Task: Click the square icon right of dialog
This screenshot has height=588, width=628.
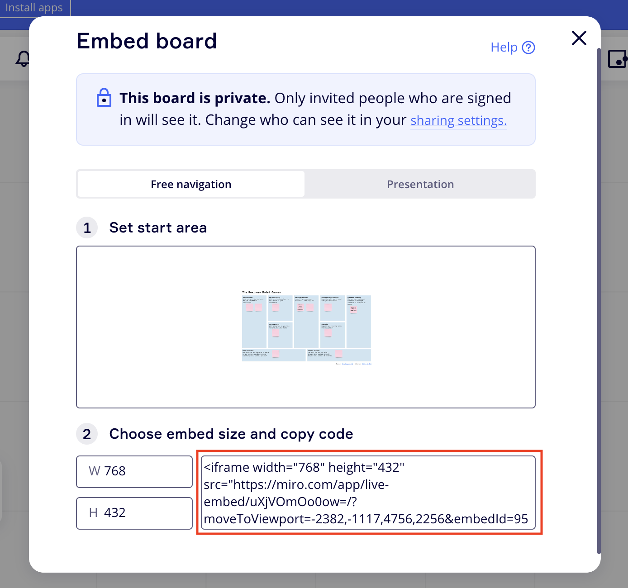Action: [617, 59]
